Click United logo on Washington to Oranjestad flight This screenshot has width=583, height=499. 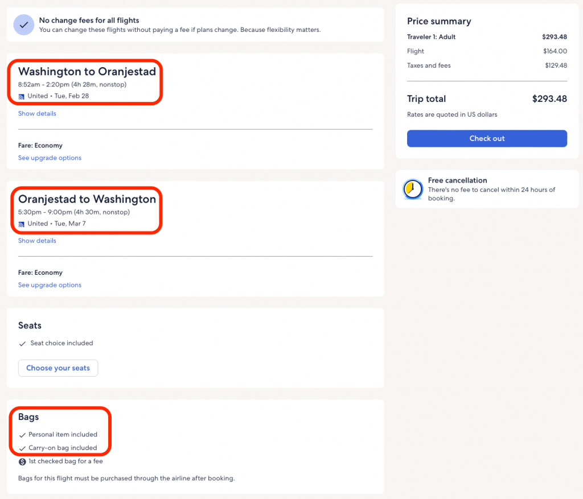coord(22,96)
